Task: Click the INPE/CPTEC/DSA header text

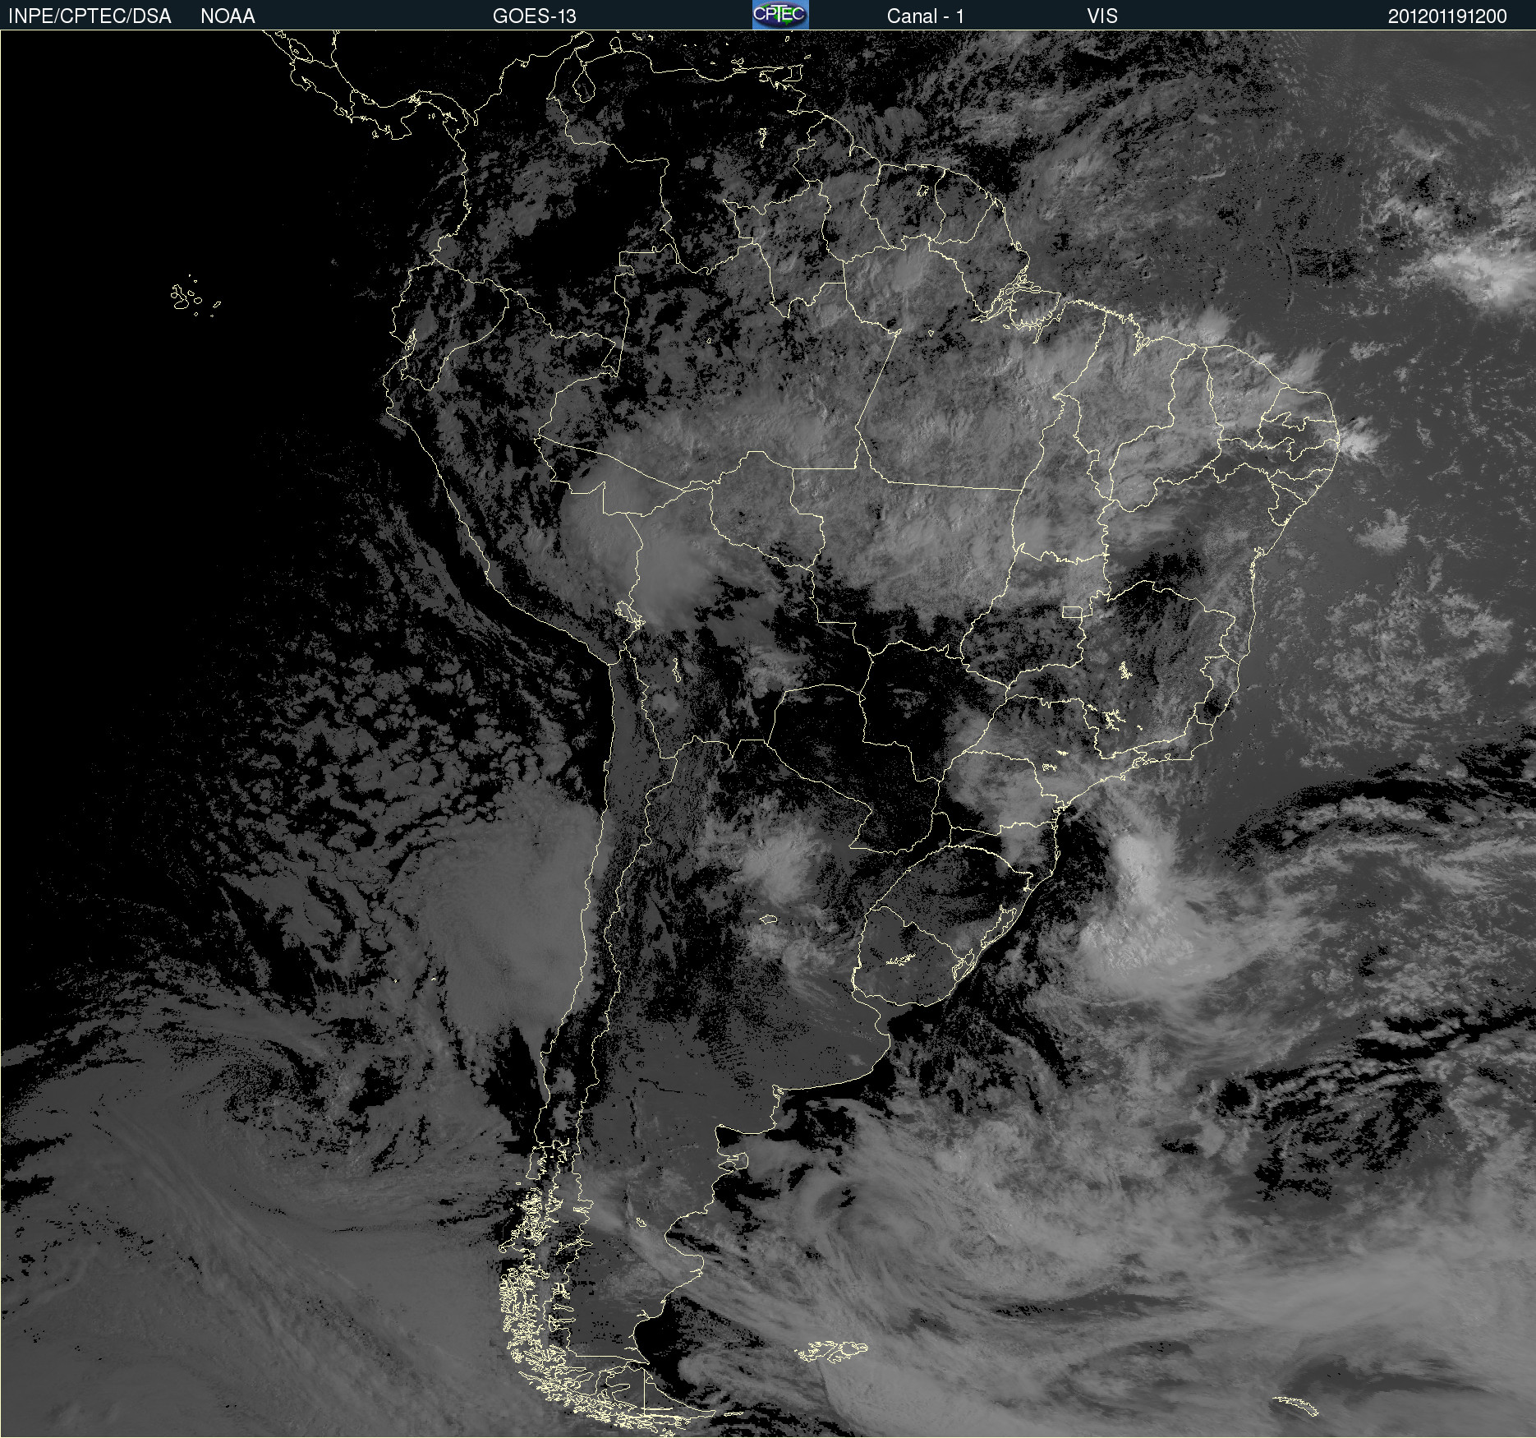Action: 90,16
